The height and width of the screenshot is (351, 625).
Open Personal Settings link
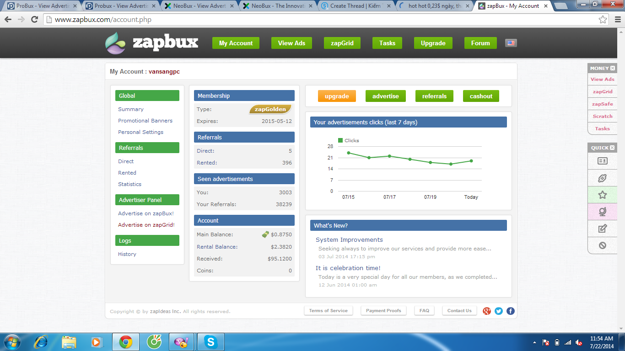(140, 132)
